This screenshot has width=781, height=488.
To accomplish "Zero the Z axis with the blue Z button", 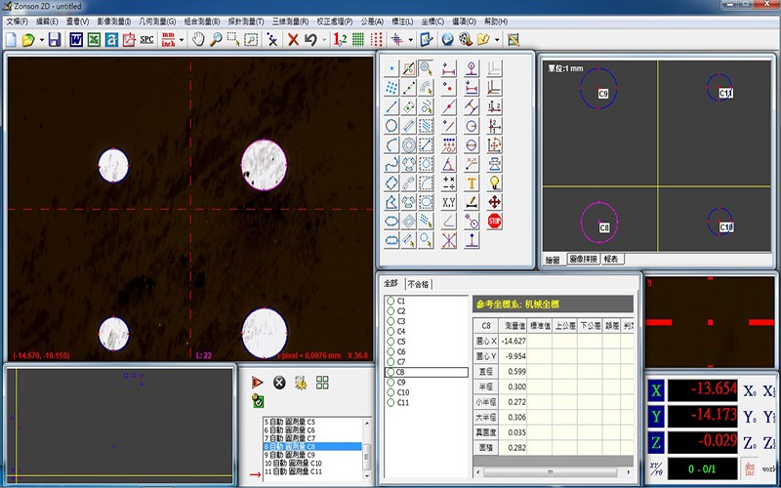I will tap(656, 443).
